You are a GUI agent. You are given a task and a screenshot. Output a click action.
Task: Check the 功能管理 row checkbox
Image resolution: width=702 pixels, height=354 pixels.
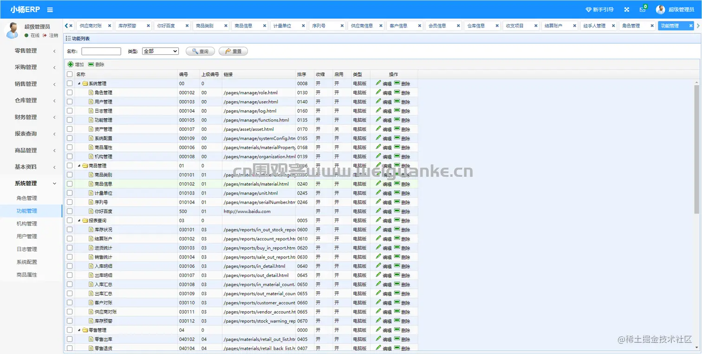point(70,120)
